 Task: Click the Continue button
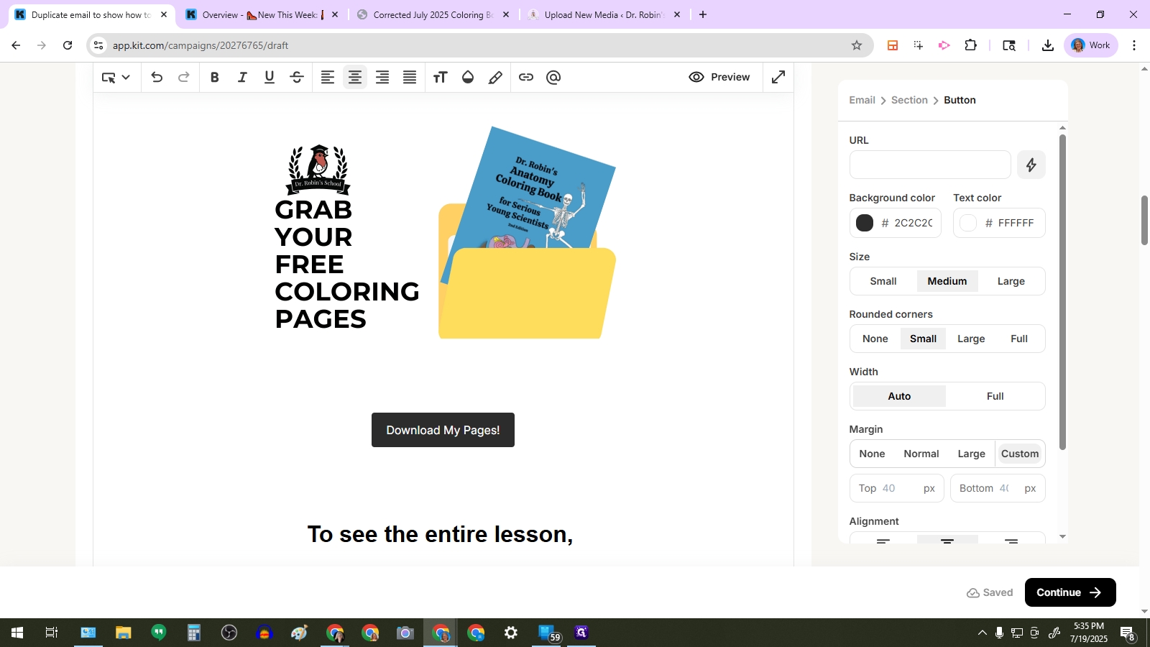[1069, 592]
